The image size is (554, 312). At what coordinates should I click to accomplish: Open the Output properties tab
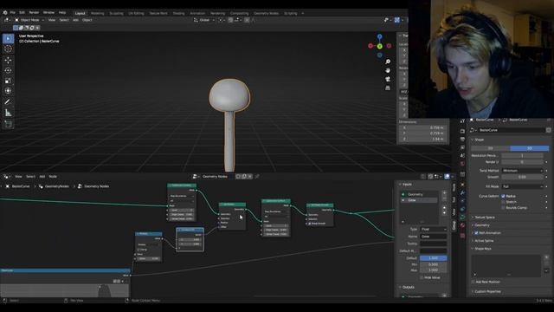[462, 140]
